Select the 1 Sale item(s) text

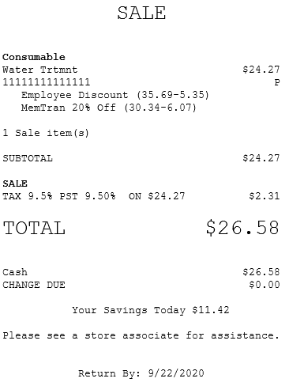coord(46,133)
